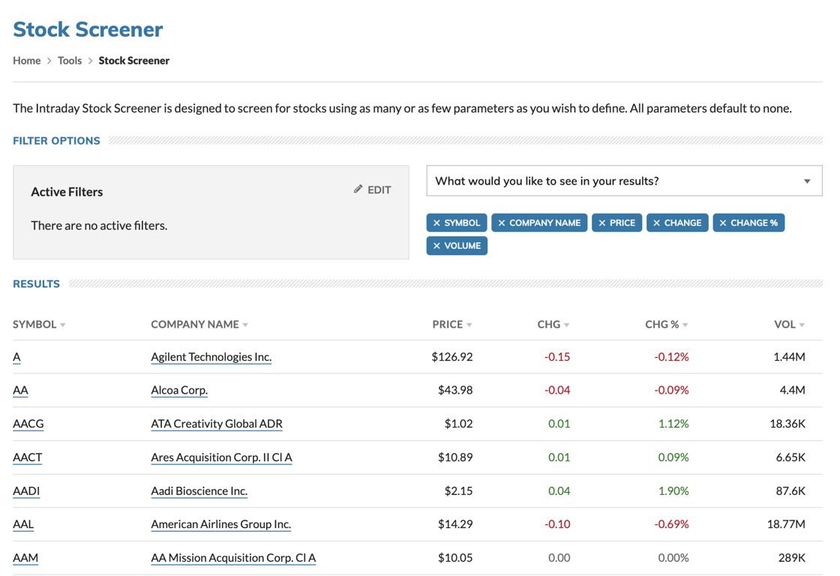Open the results columns dropdown
Screen dimensions: 840x576
click(624, 181)
